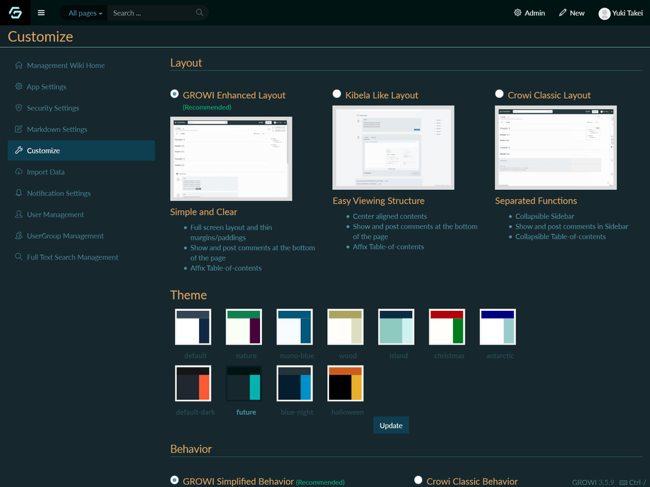650x487 pixels.
Task: Click the search magnifier icon
Action: pyautogui.click(x=199, y=12)
